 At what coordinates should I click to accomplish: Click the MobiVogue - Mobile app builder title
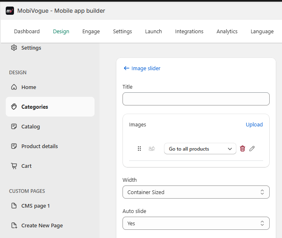[61, 11]
